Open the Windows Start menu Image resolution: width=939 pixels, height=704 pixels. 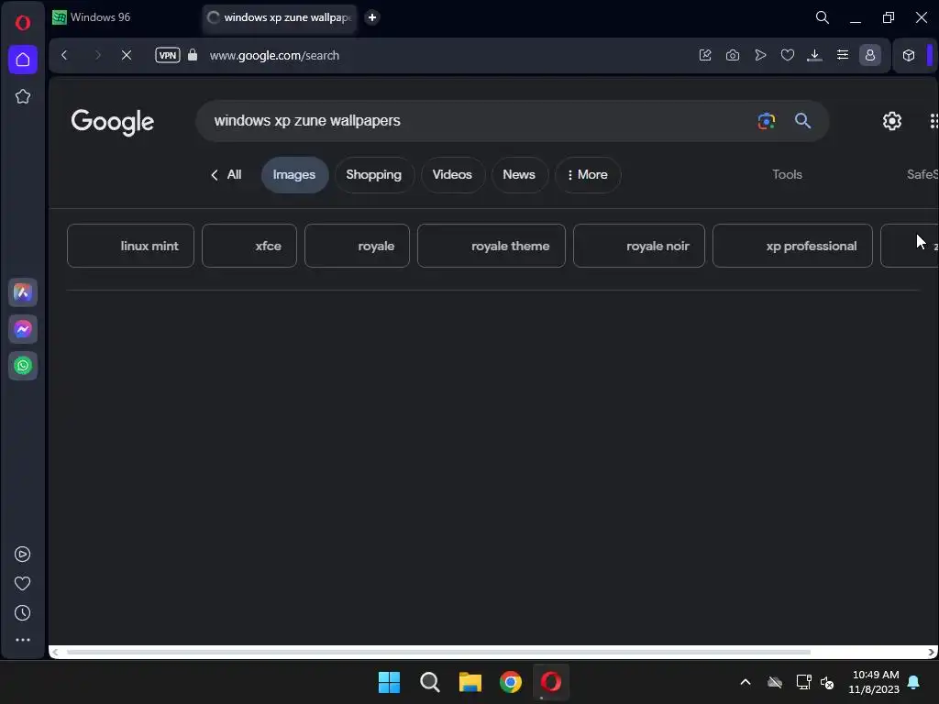tap(389, 682)
